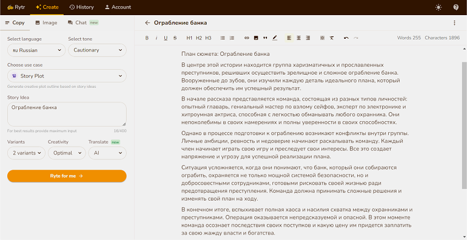Add a blockquote with the quote icon
This screenshot has width=467, height=240.
click(265, 38)
